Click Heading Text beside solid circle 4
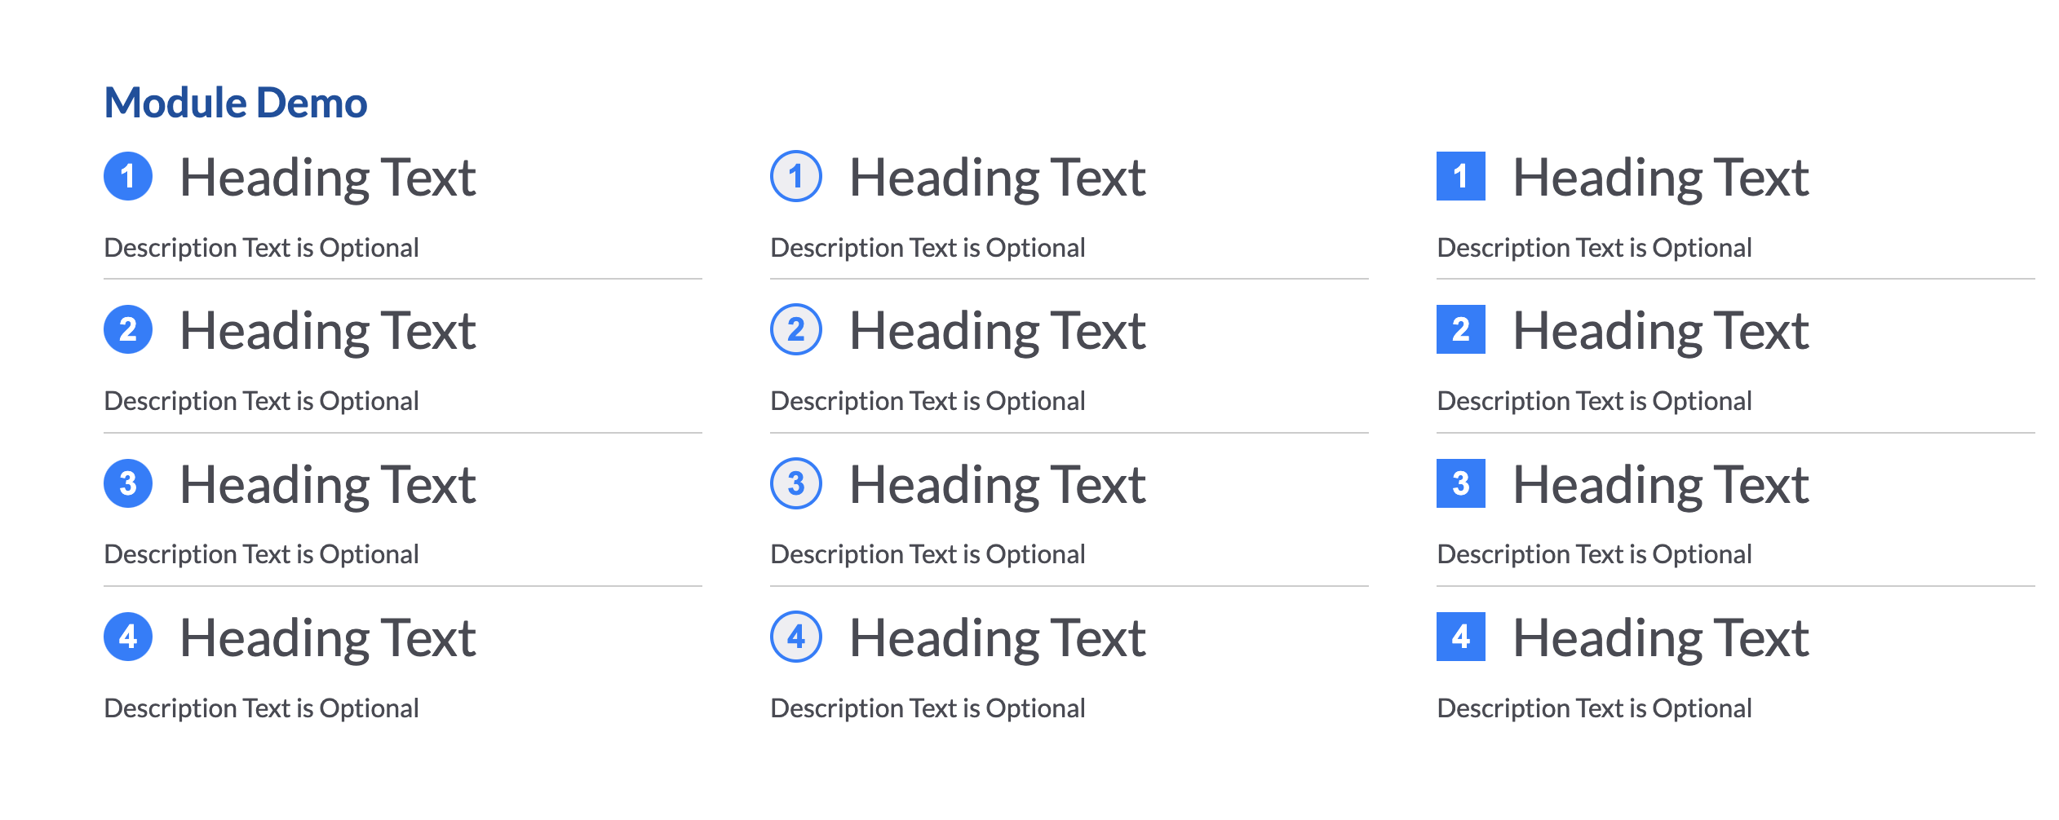2059x820 pixels. [327, 638]
